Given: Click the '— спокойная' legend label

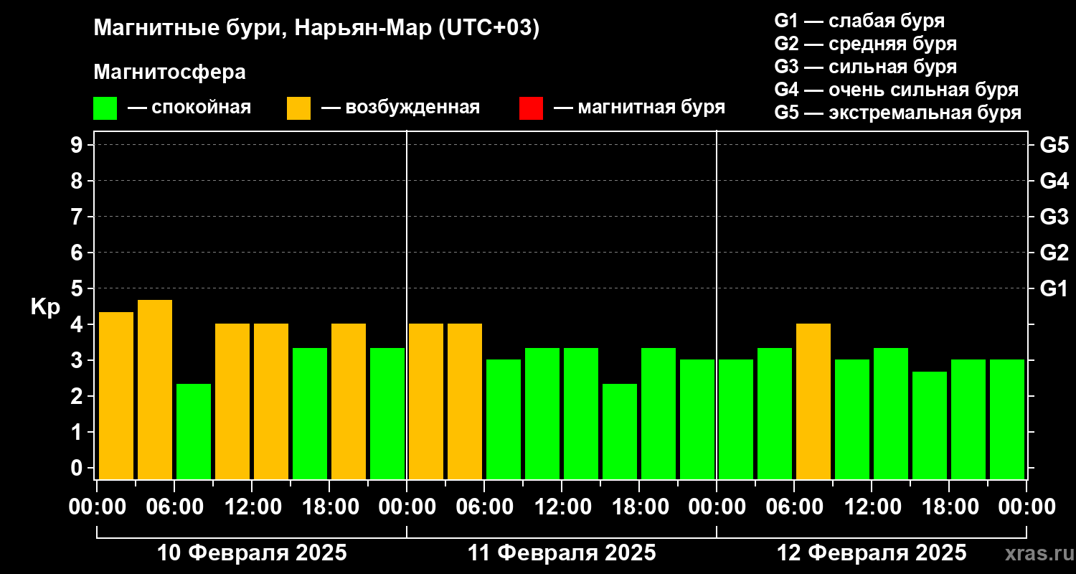Looking at the screenshot, I should point(189,108).
